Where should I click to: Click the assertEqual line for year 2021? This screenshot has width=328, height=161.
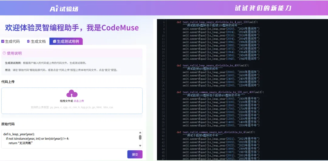(221, 139)
